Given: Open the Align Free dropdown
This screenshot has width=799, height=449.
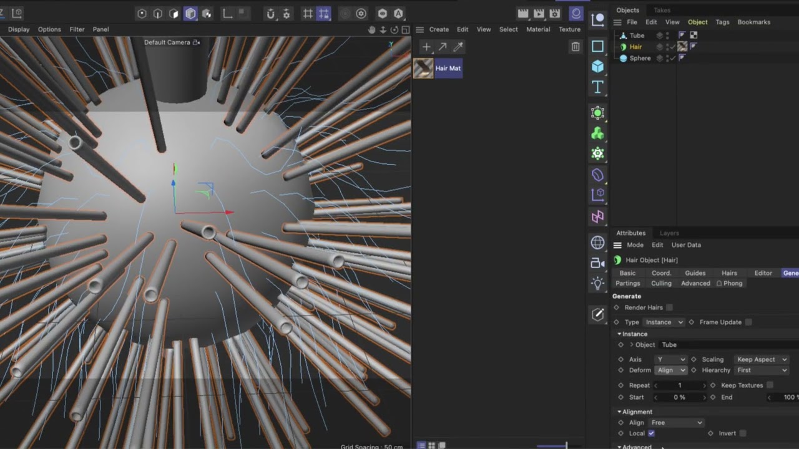Looking at the screenshot, I should click(677, 423).
